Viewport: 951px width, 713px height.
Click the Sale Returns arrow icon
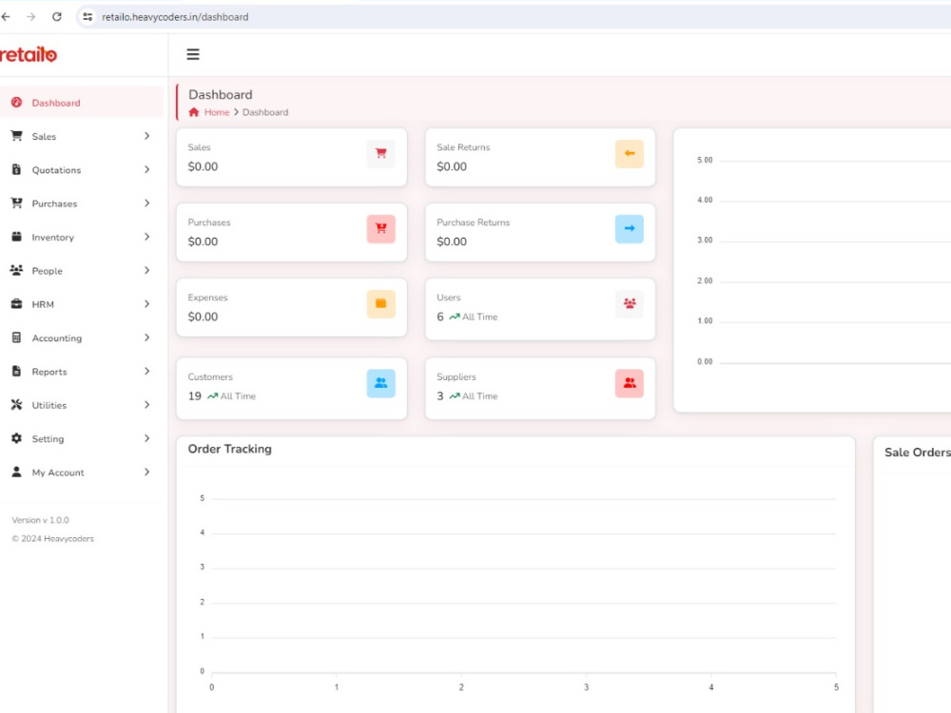coord(630,153)
